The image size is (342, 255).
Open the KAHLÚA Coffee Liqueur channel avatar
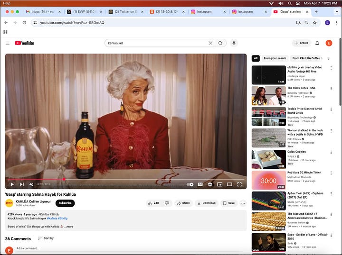[x=9, y=203]
